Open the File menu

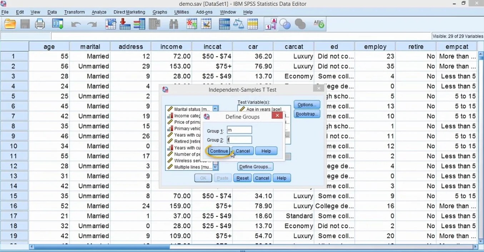point(5,12)
